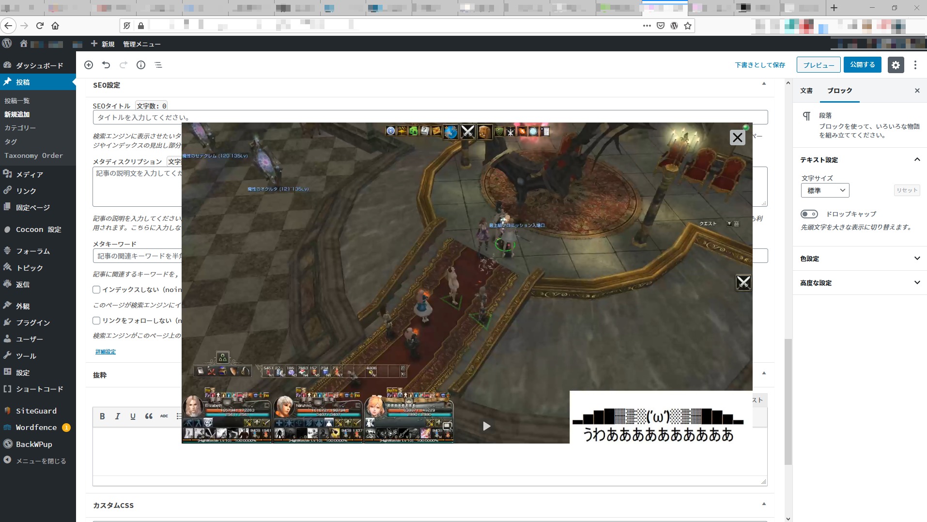Apply underline in excerpt editor
927x522 pixels.
pos(133,416)
